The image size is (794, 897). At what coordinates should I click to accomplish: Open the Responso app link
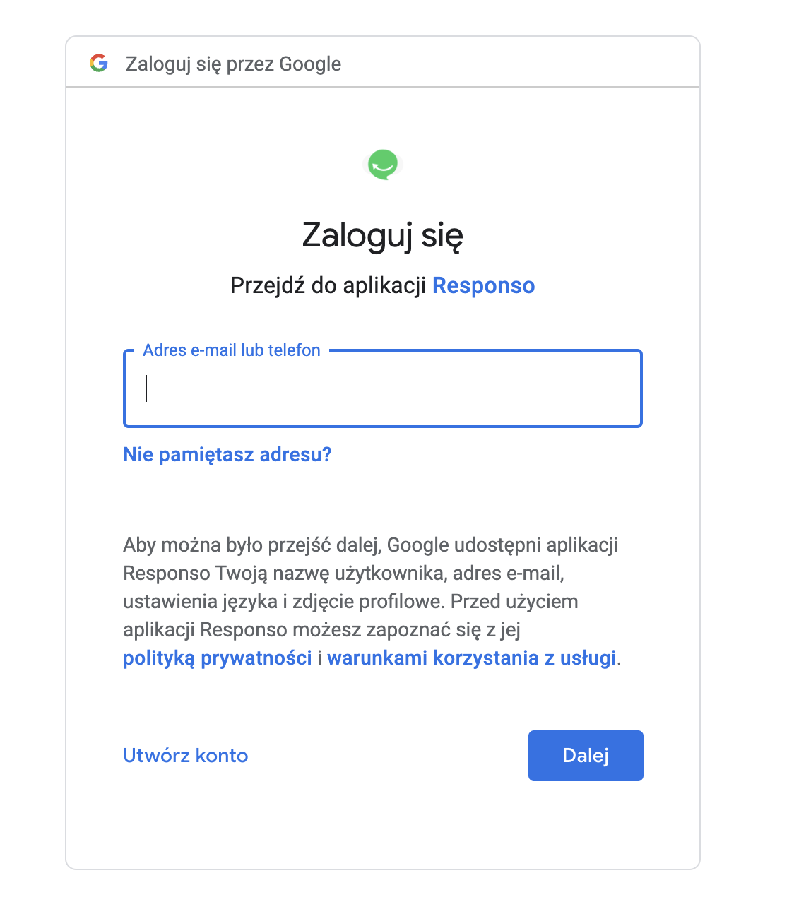click(483, 285)
